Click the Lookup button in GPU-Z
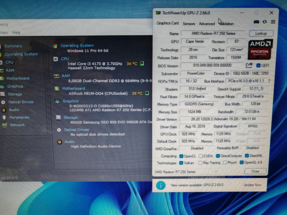 (261, 33)
